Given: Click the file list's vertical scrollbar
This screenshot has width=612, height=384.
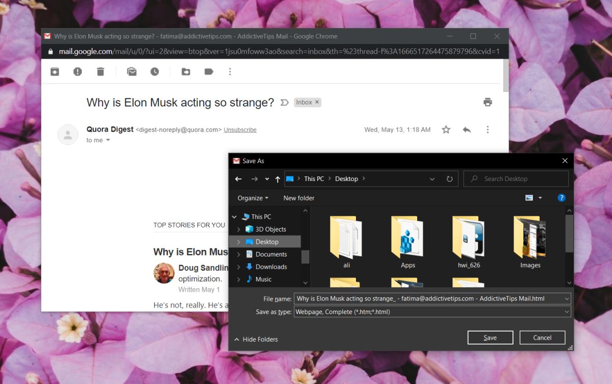Looking at the screenshot, I should coord(569,234).
